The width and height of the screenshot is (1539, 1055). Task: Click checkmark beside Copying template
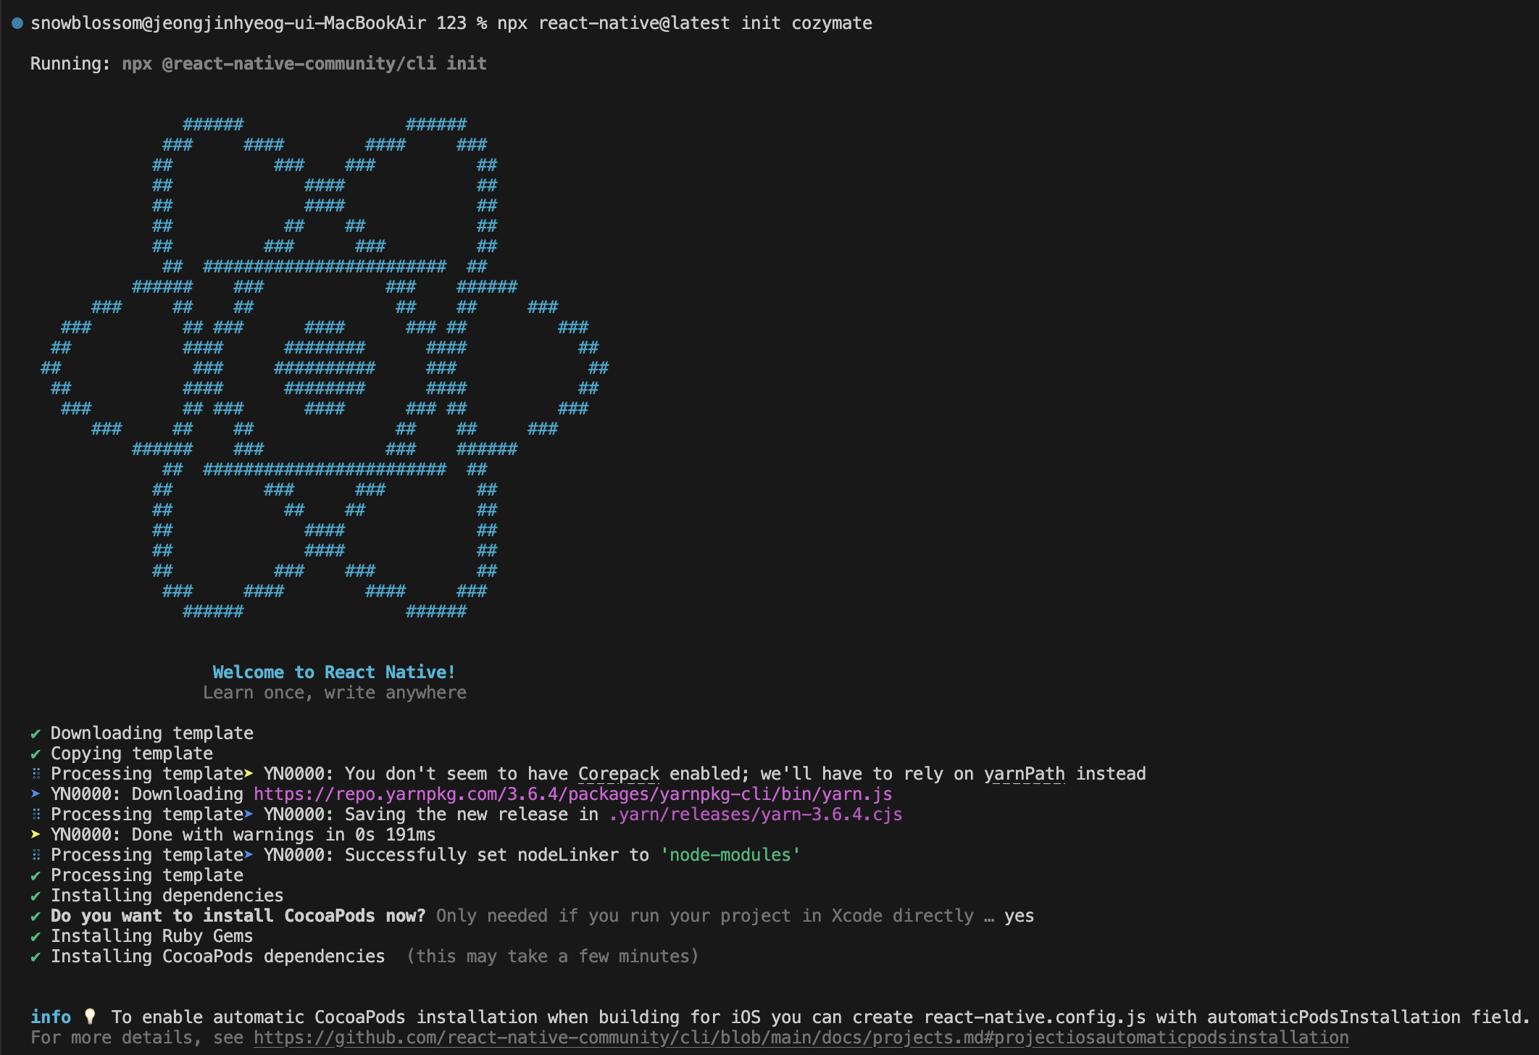36,754
